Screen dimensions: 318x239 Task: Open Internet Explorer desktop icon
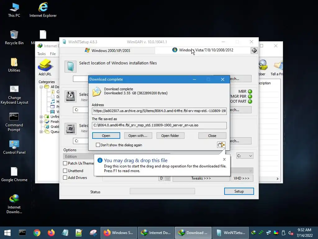point(43,10)
